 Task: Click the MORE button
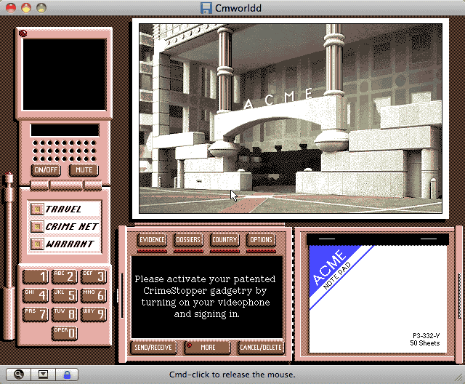tap(207, 348)
